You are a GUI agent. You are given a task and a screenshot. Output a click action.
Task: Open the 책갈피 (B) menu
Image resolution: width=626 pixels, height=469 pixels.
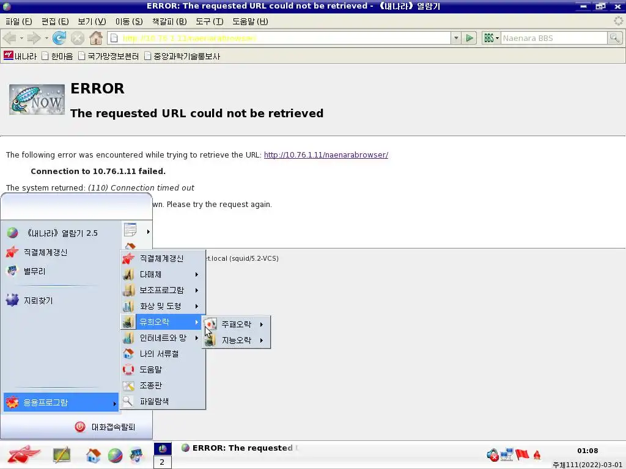click(169, 21)
